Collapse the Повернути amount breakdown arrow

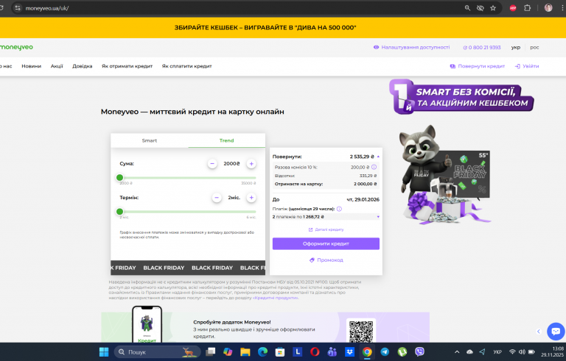click(x=378, y=157)
